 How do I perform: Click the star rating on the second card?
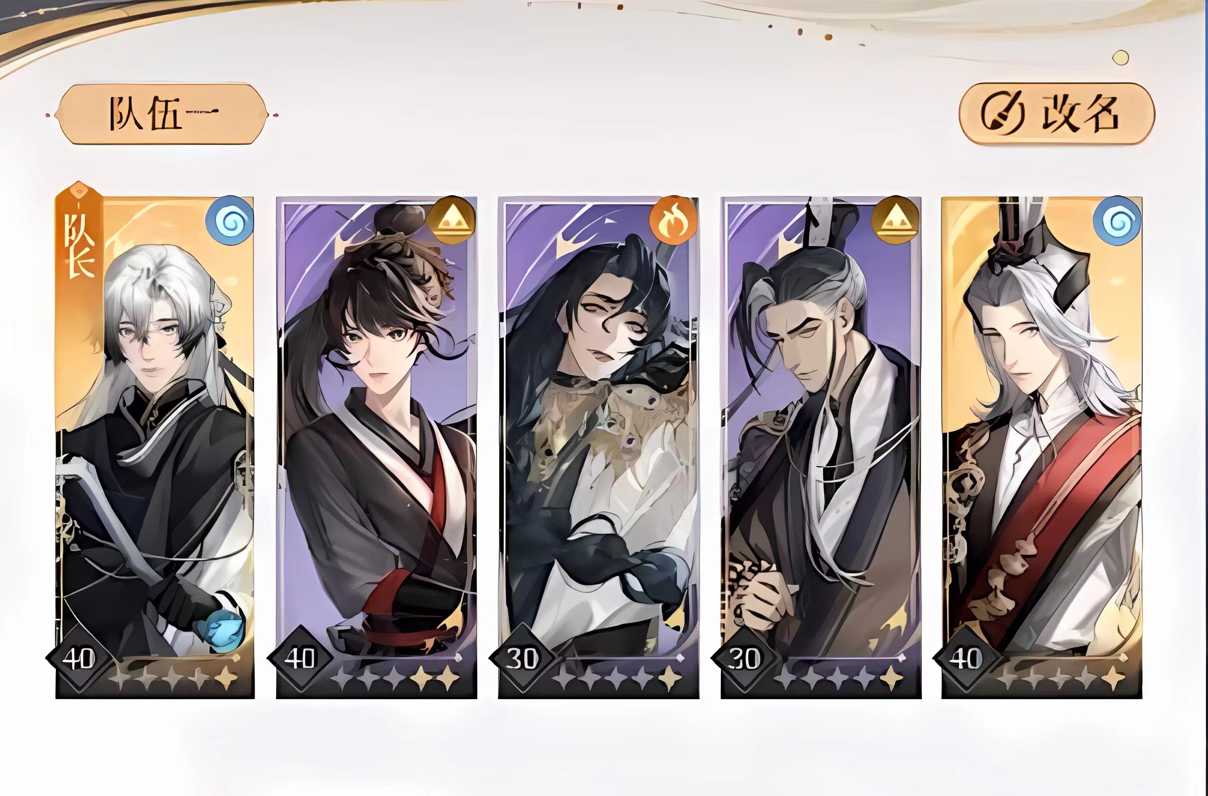point(394,678)
